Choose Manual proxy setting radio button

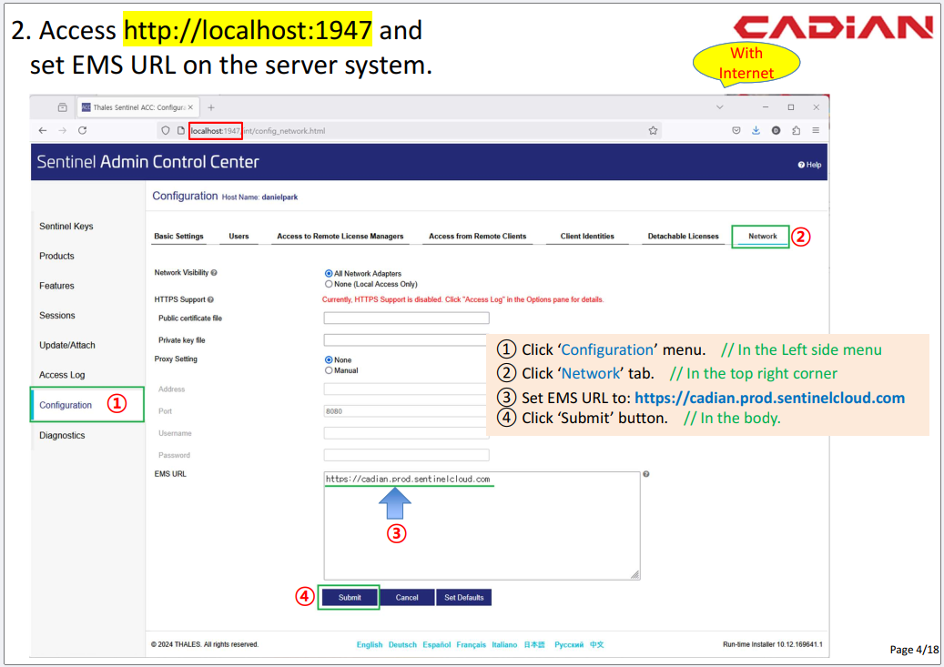pos(329,370)
